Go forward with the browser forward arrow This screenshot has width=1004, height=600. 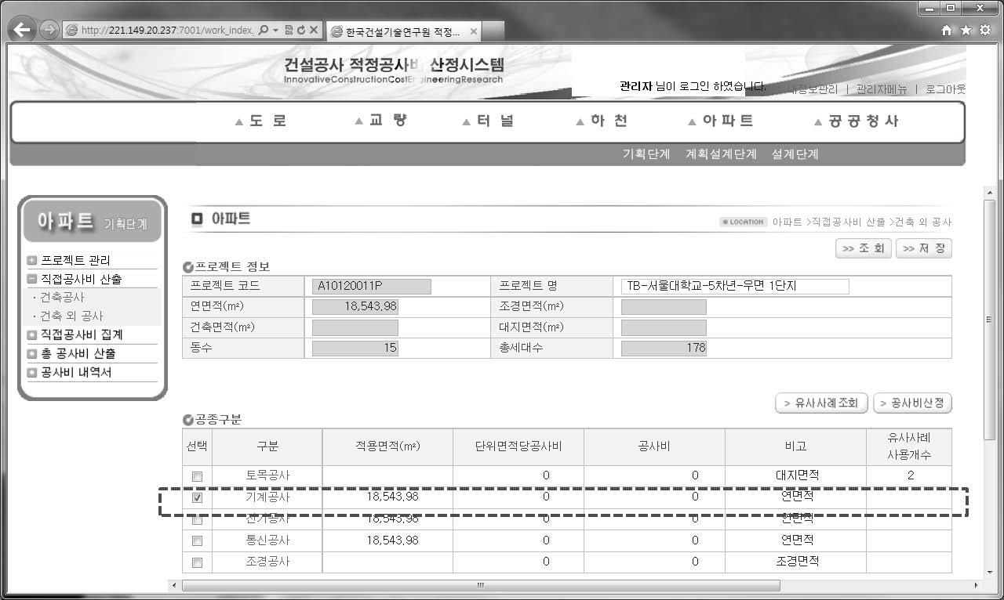[x=49, y=31]
